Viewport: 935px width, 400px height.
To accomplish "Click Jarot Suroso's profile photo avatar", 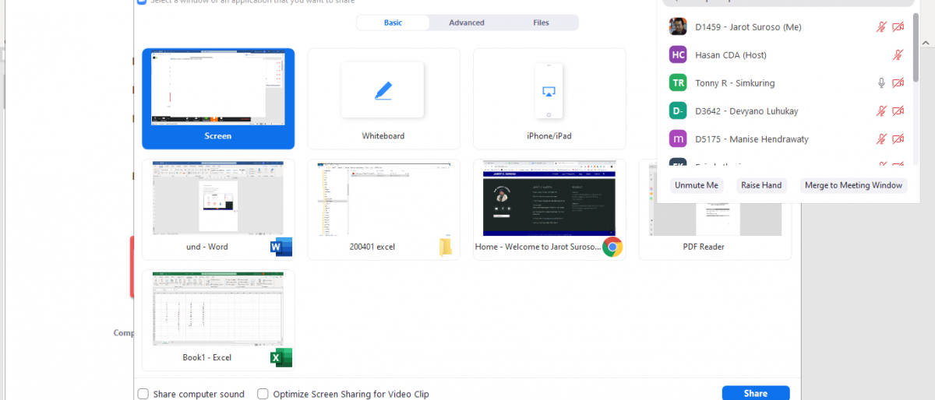I will [677, 27].
